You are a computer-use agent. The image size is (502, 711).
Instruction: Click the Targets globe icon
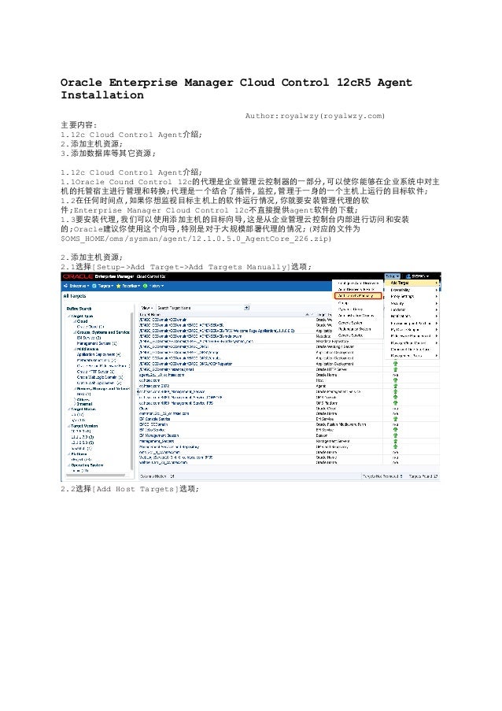coord(94,286)
